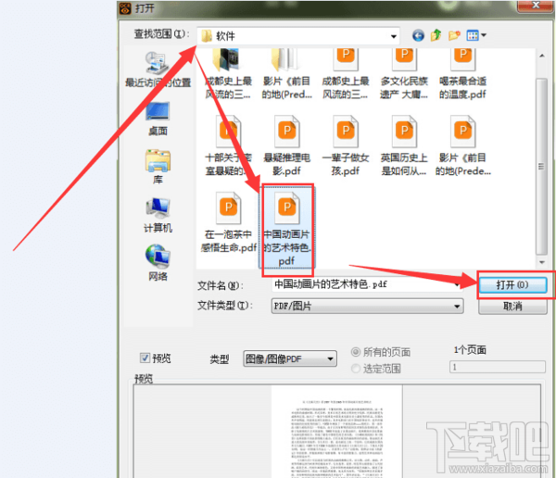This screenshot has height=478, width=556.
Task: Select Libraries (库) in the sidebar
Action: 158,167
